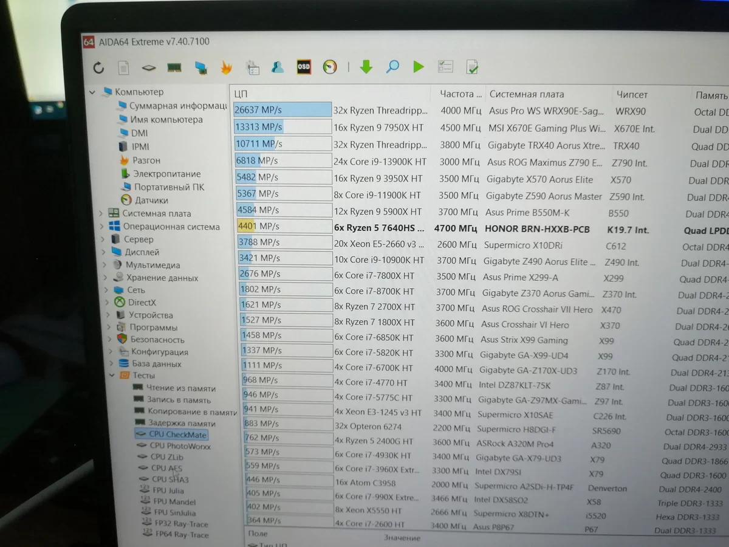Image resolution: width=729 pixels, height=547 pixels.
Task: Open the monitor diagnostics icon
Action: point(200,67)
